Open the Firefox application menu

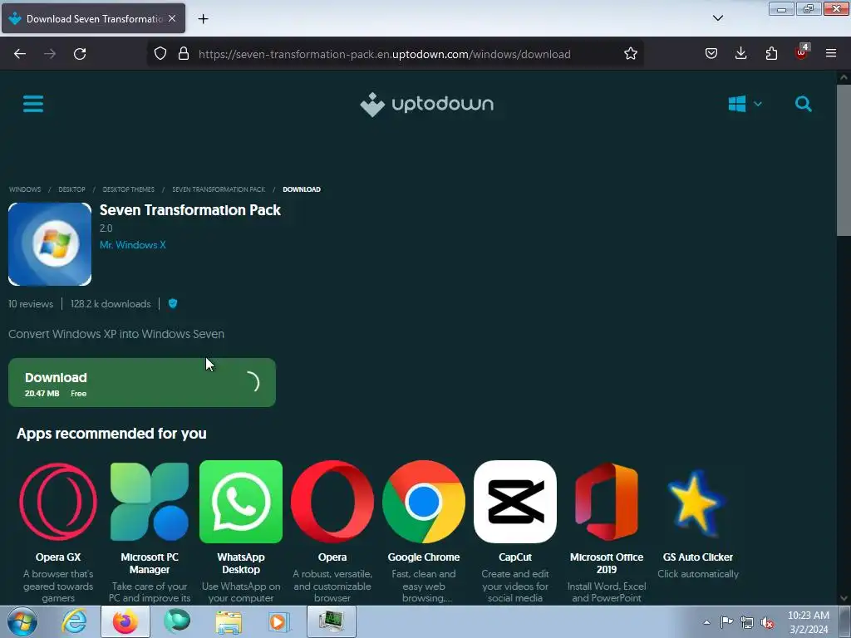[831, 54]
